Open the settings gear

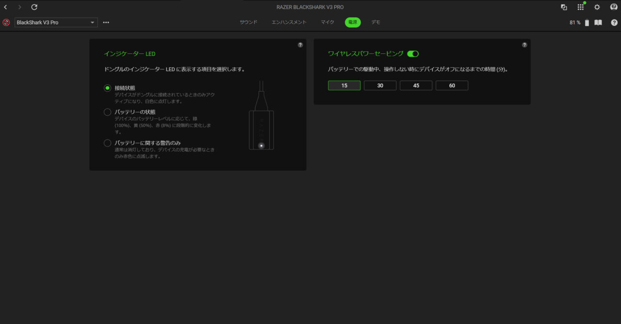[x=597, y=7]
